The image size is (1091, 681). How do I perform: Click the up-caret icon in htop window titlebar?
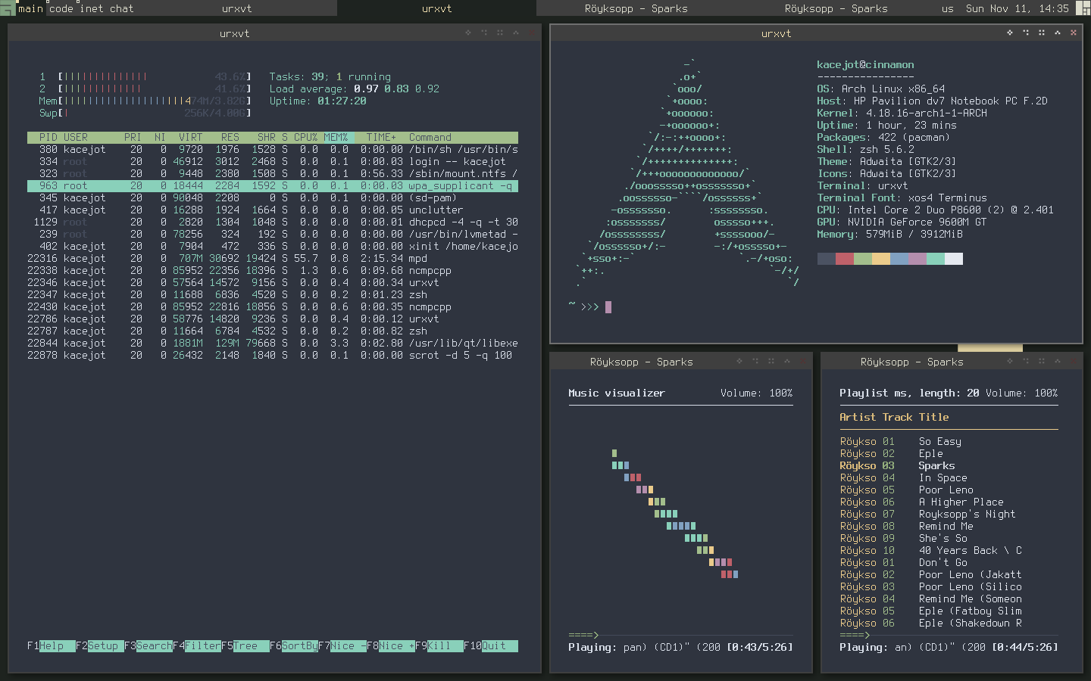pos(516,33)
